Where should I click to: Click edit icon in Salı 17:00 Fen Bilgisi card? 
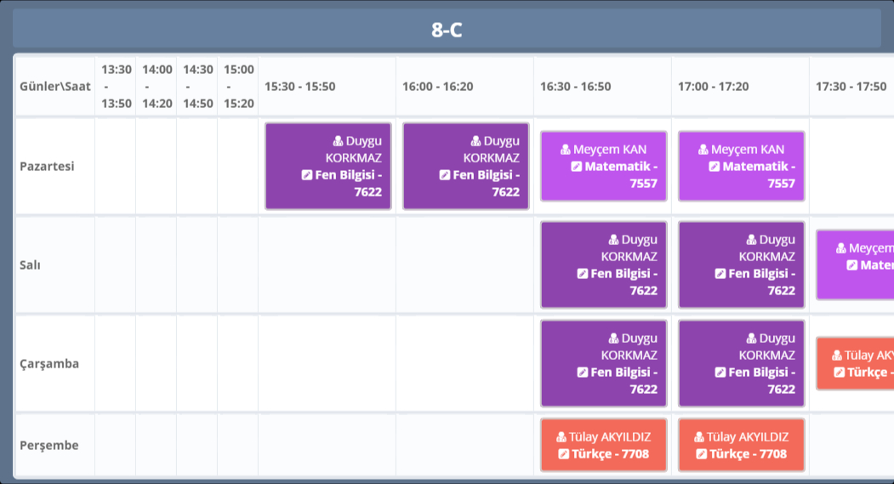click(720, 274)
